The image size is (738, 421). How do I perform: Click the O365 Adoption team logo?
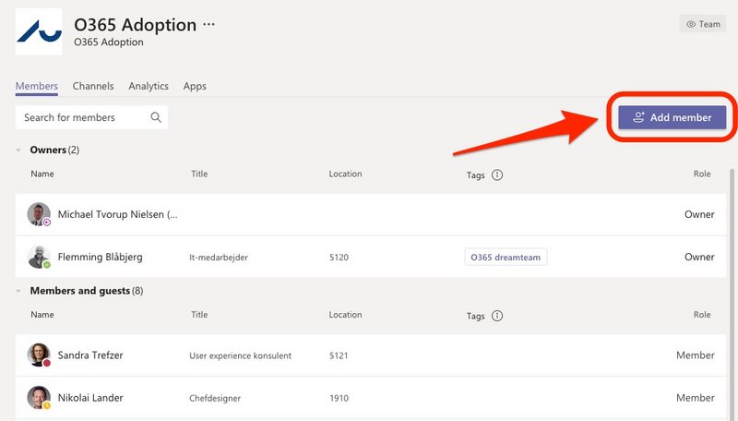coord(39,31)
